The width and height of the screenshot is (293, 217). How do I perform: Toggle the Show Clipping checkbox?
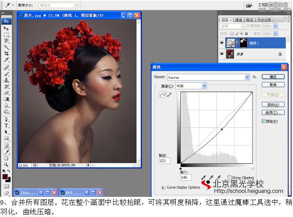[x=229, y=177]
